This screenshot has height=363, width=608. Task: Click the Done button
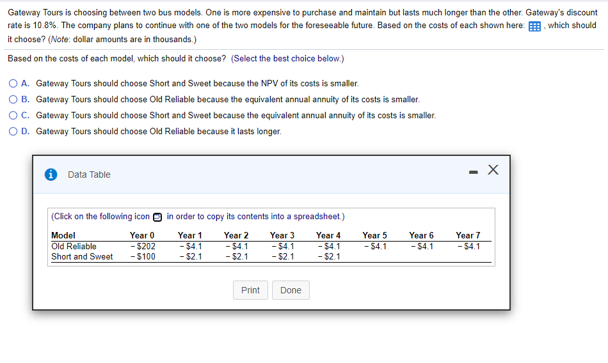click(291, 290)
